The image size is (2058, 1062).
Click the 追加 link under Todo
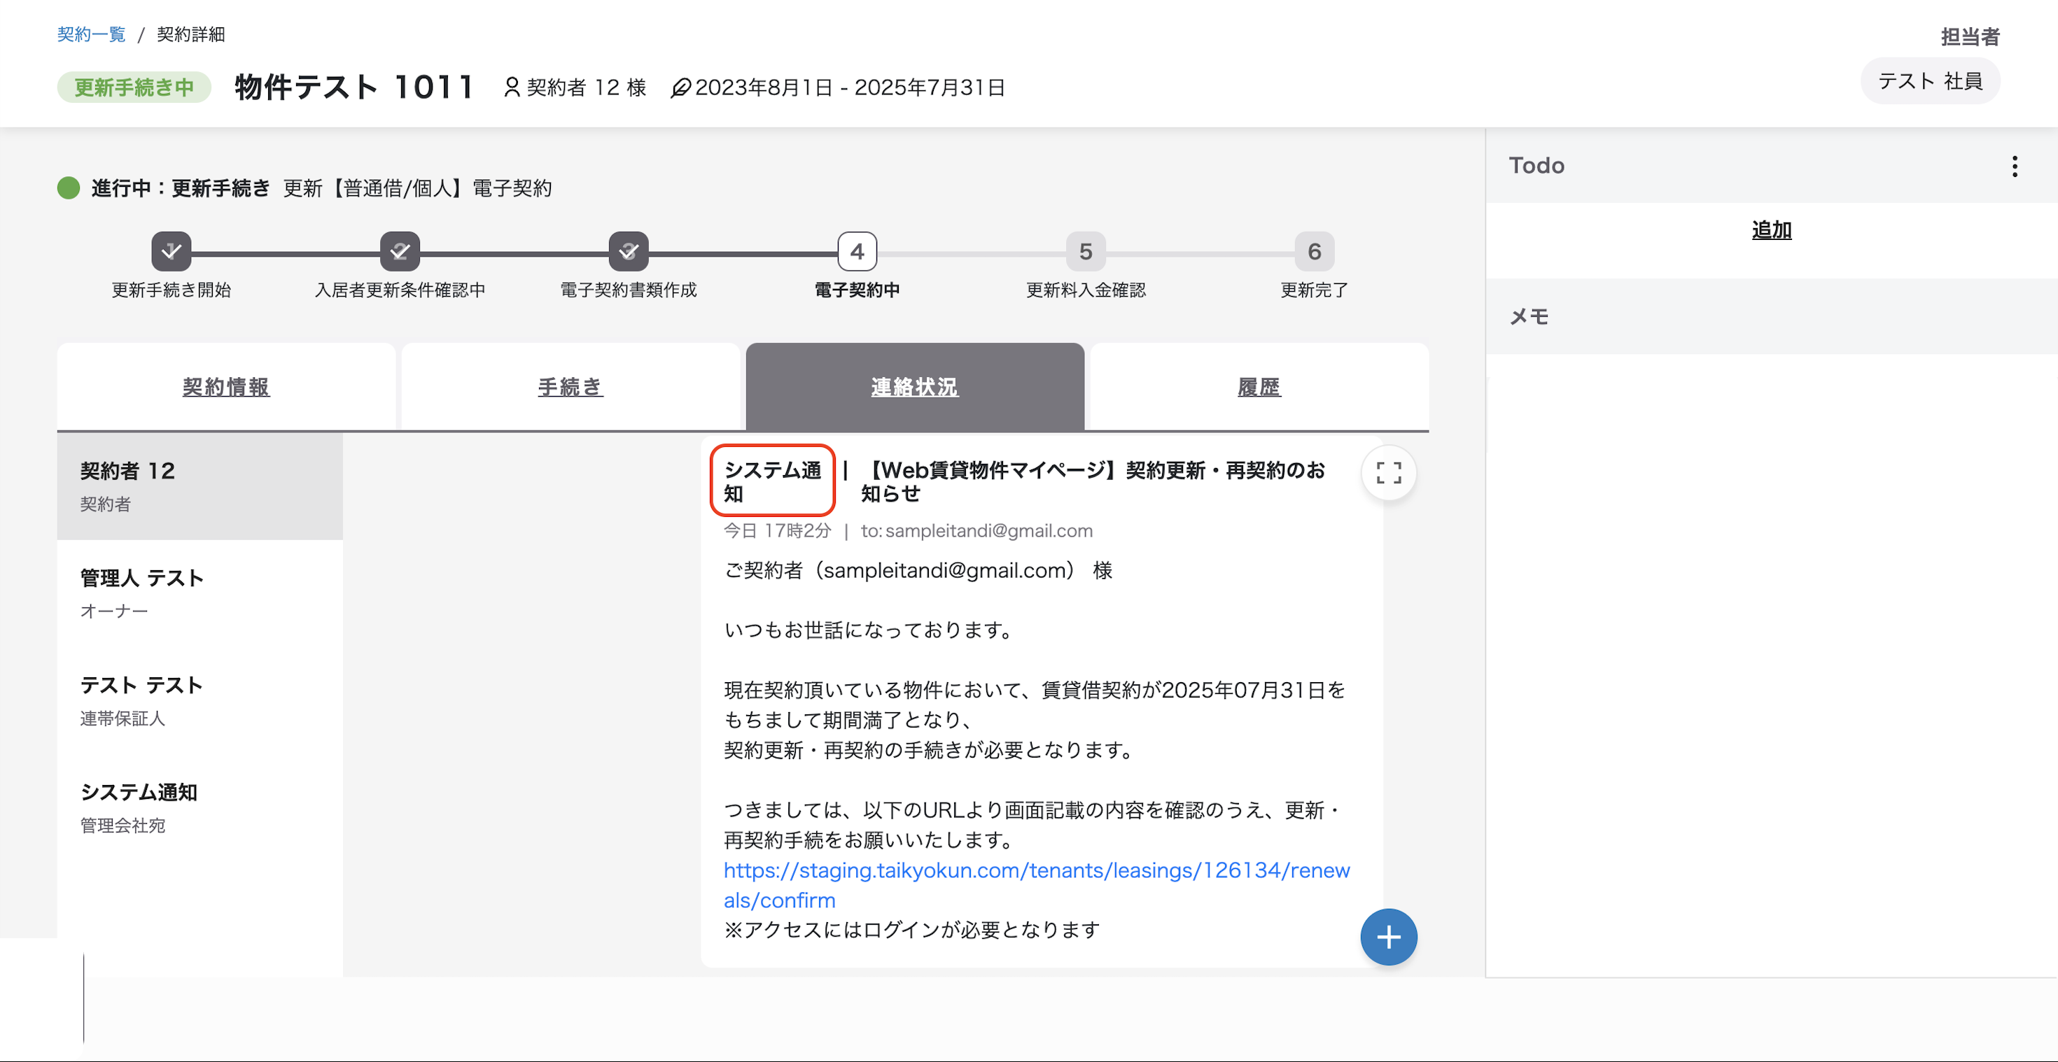(1771, 230)
